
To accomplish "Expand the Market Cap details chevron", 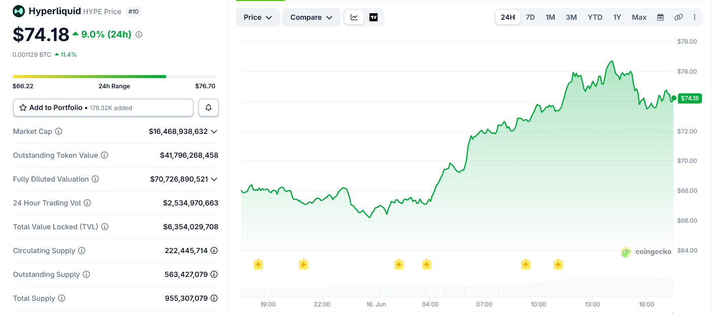I will click(214, 131).
